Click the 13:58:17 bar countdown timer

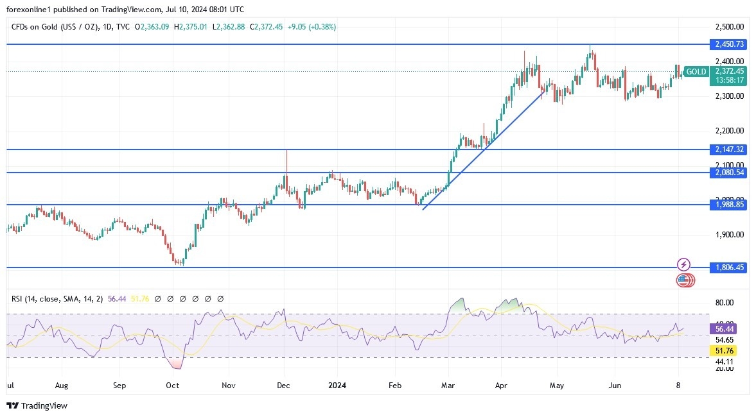click(x=728, y=80)
